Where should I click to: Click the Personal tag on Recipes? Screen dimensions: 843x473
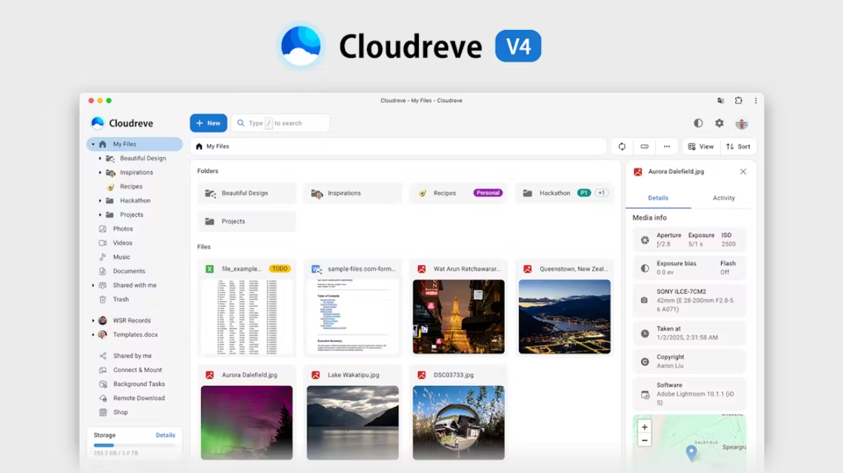tap(488, 193)
